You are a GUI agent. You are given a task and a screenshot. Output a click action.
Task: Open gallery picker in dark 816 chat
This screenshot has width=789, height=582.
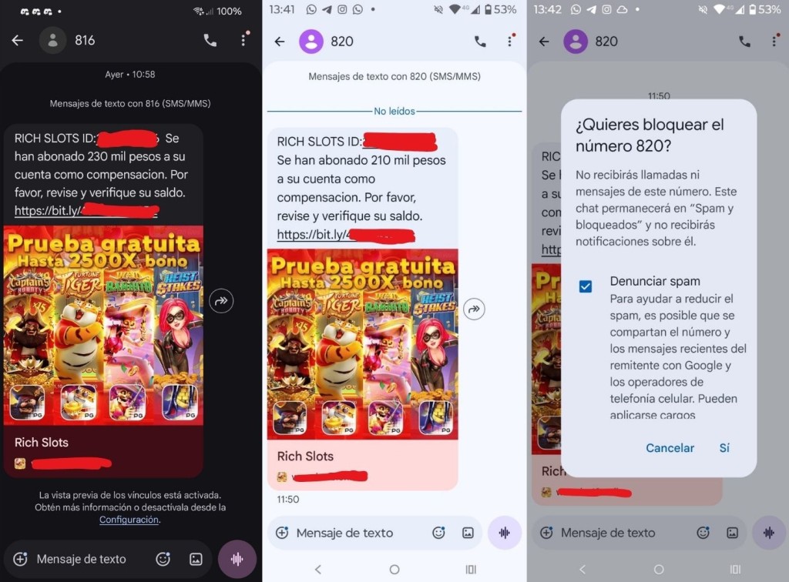point(196,559)
